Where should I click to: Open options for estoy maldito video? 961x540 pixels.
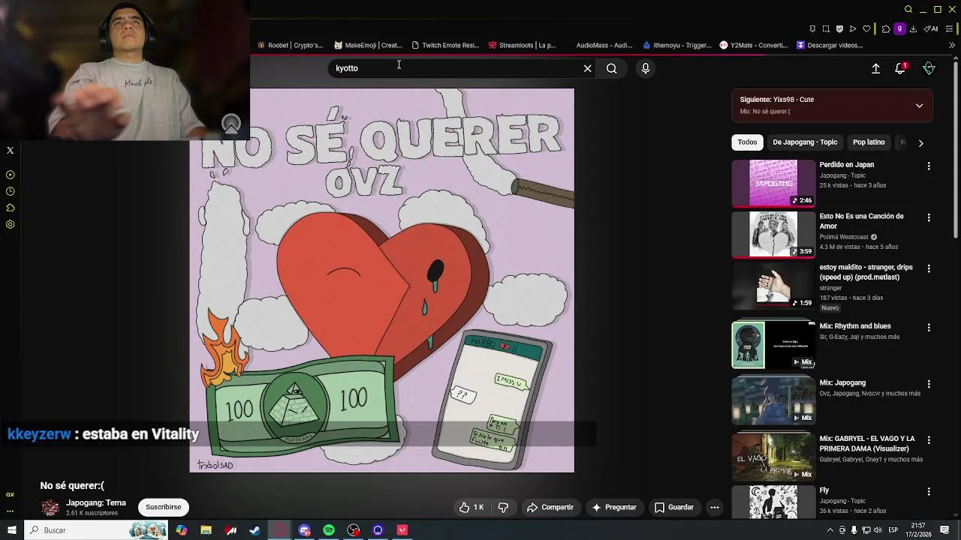[929, 268]
